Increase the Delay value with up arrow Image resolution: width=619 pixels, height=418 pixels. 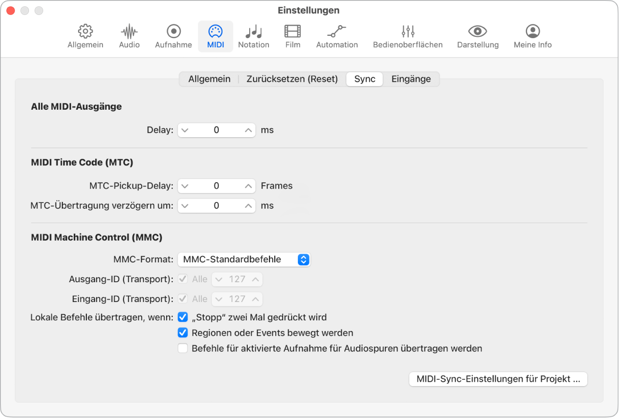coord(247,130)
